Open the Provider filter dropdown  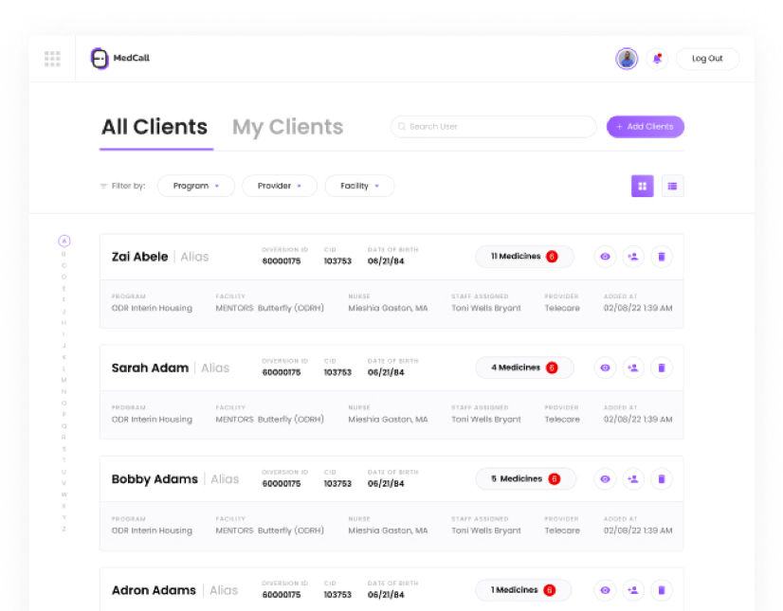click(x=280, y=187)
